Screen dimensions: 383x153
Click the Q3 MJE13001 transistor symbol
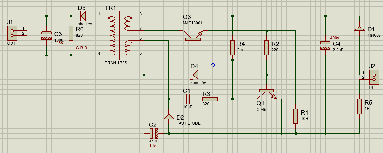point(193,36)
